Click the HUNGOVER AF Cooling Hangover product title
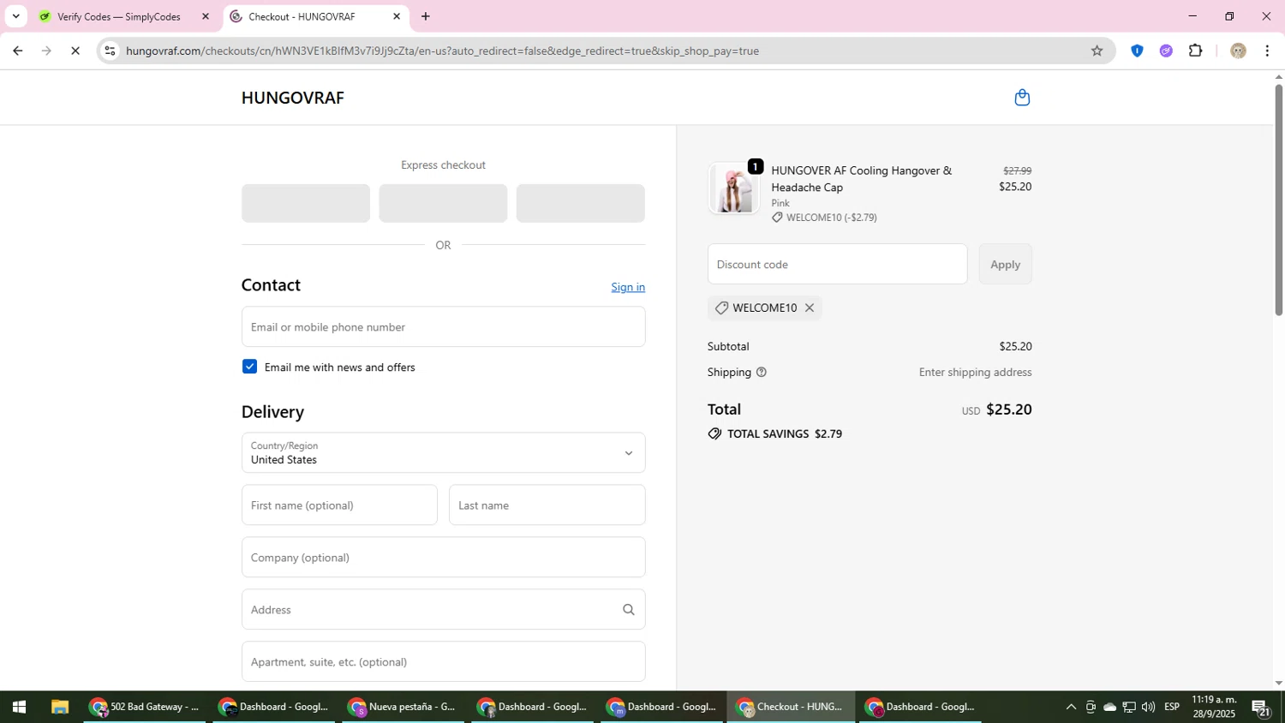 (x=861, y=179)
